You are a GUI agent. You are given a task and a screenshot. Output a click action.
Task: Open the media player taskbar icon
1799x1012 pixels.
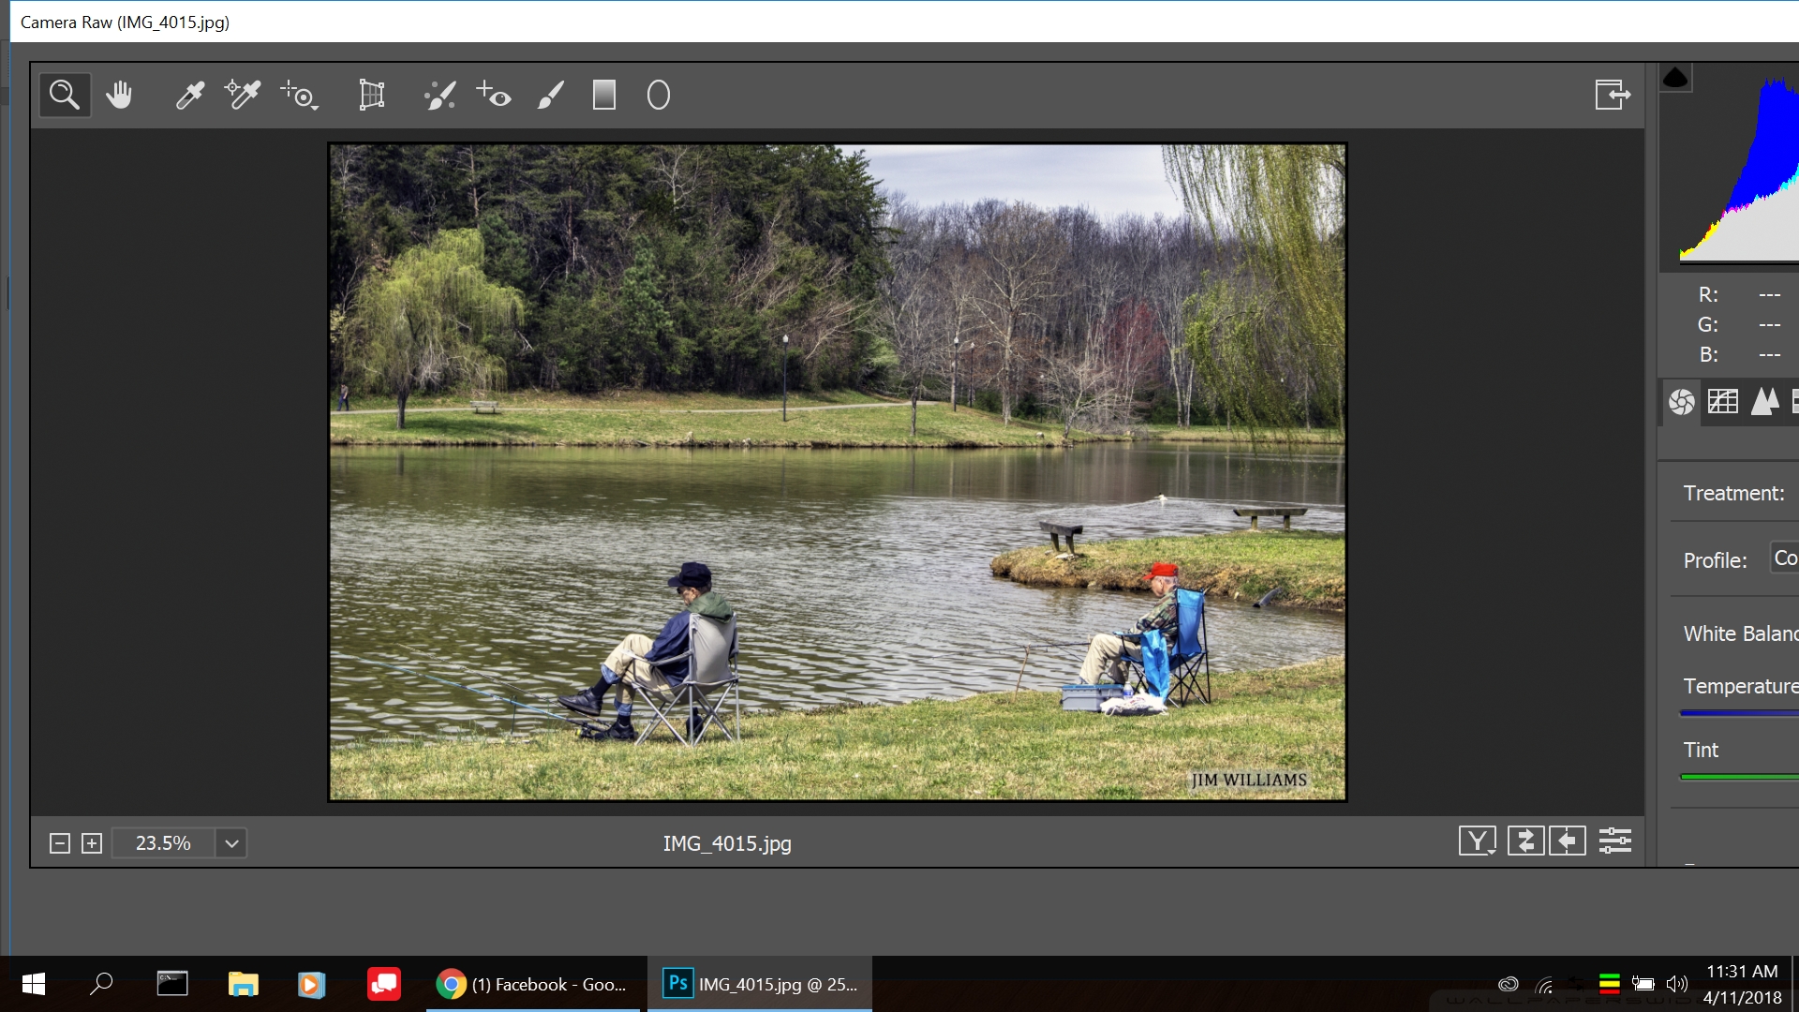311,984
